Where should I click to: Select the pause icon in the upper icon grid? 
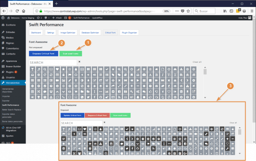pyautogui.click(x=144, y=80)
